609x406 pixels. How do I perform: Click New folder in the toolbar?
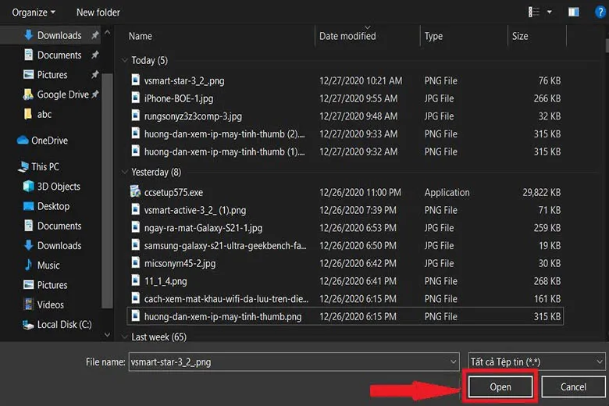pyautogui.click(x=98, y=12)
